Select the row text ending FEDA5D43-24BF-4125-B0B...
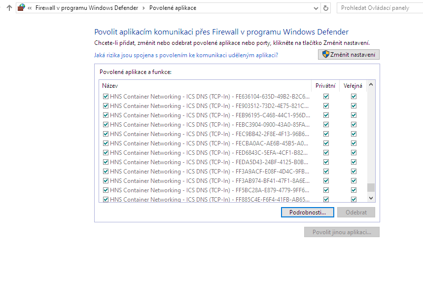 click(x=209, y=162)
